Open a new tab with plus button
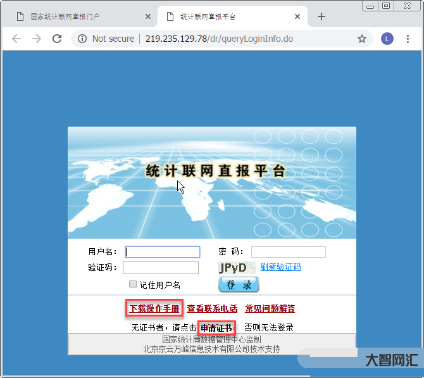This screenshot has width=424, height=378. pyautogui.click(x=321, y=16)
